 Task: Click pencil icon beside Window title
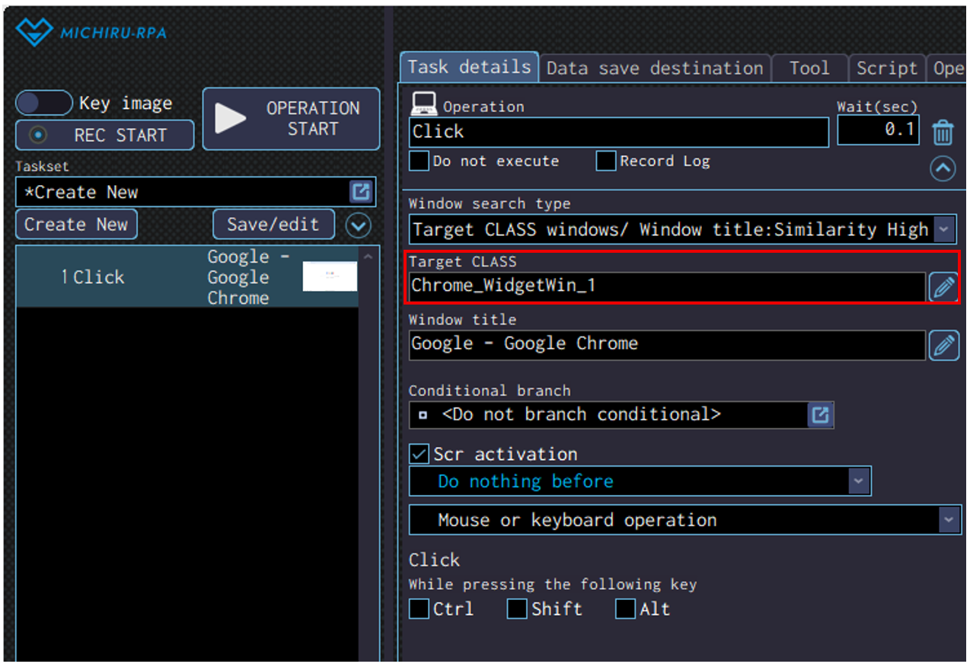tap(943, 346)
